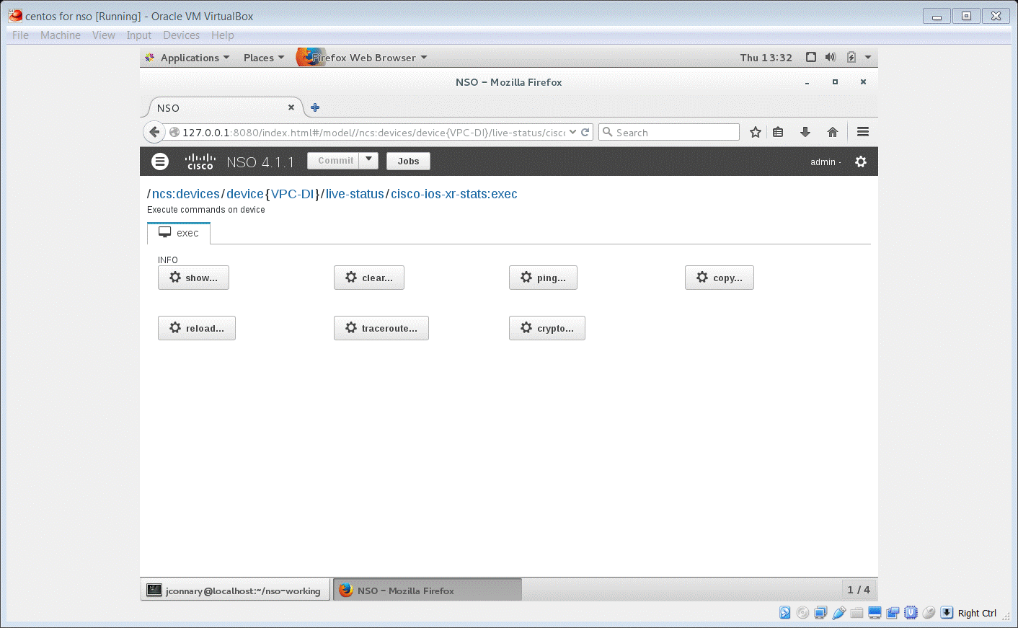
Task: Expand the URL history dropdown arrow
Action: 572,132
